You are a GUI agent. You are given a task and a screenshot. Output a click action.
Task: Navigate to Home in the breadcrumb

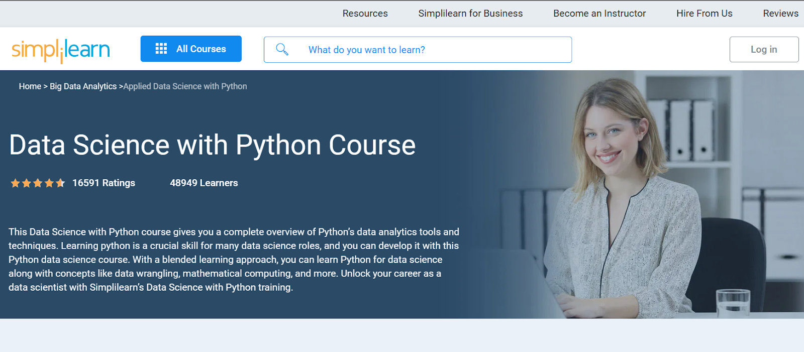pyautogui.click(x=30, y=86)
